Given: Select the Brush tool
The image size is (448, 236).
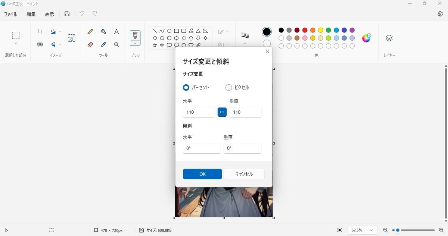Looking at the screenshot, I should [x=135, y=35].
